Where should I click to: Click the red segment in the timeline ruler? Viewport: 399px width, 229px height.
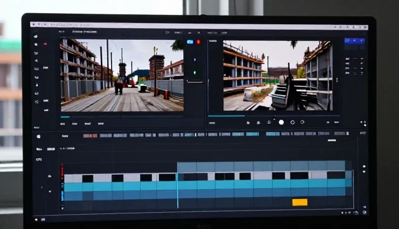pyautogui.click(x=90, y=136)
